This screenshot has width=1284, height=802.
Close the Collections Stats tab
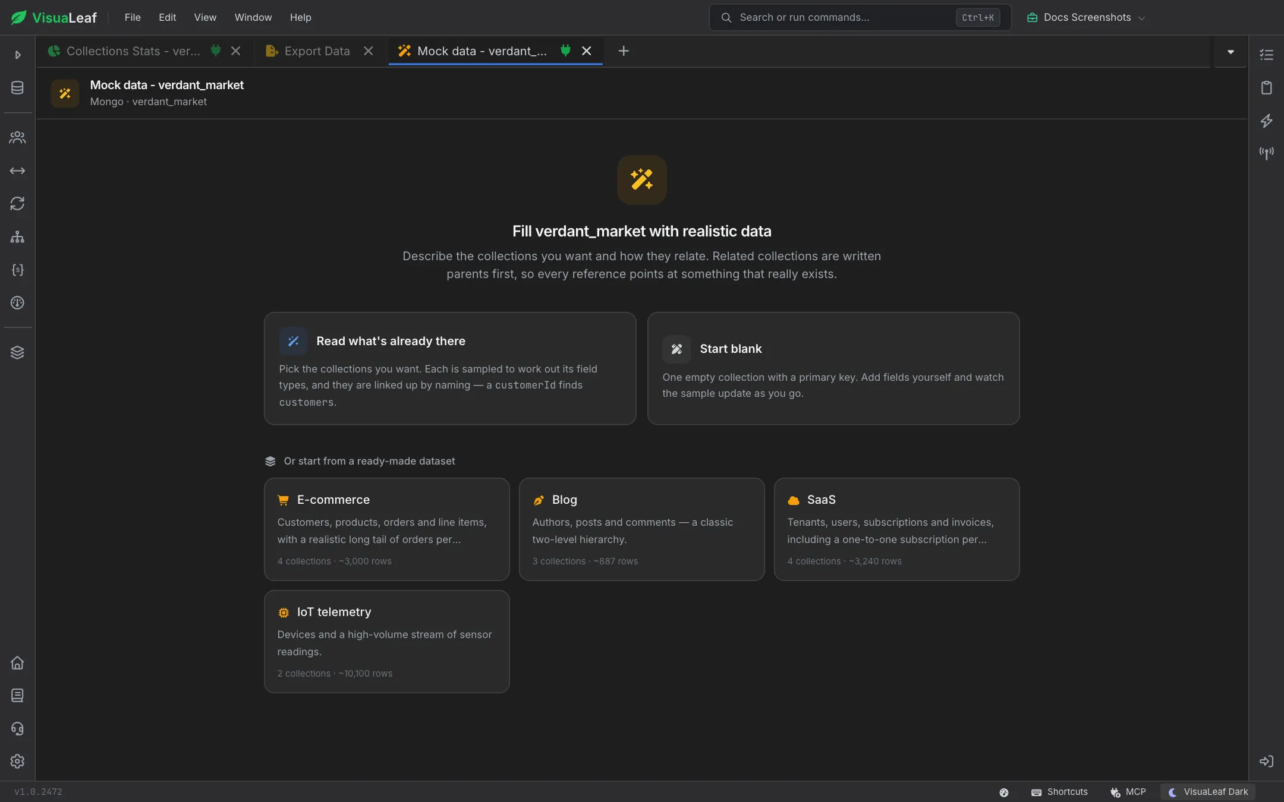[236, 51]
